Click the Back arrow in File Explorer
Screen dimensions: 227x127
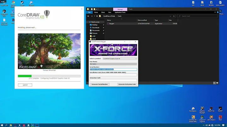[88, 16]
